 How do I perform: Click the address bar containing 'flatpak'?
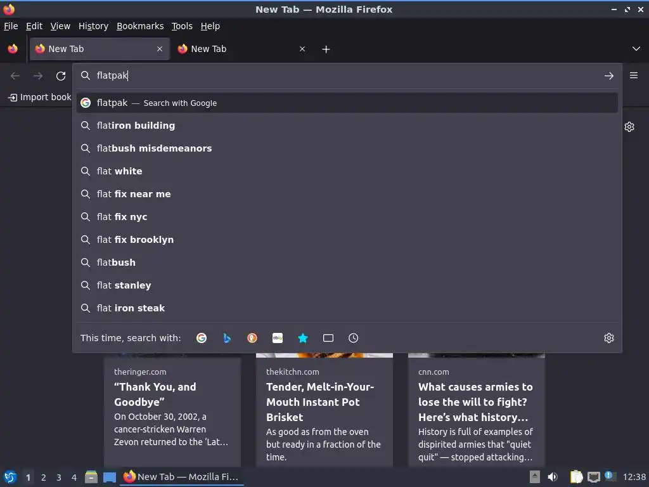pos(347,75)
